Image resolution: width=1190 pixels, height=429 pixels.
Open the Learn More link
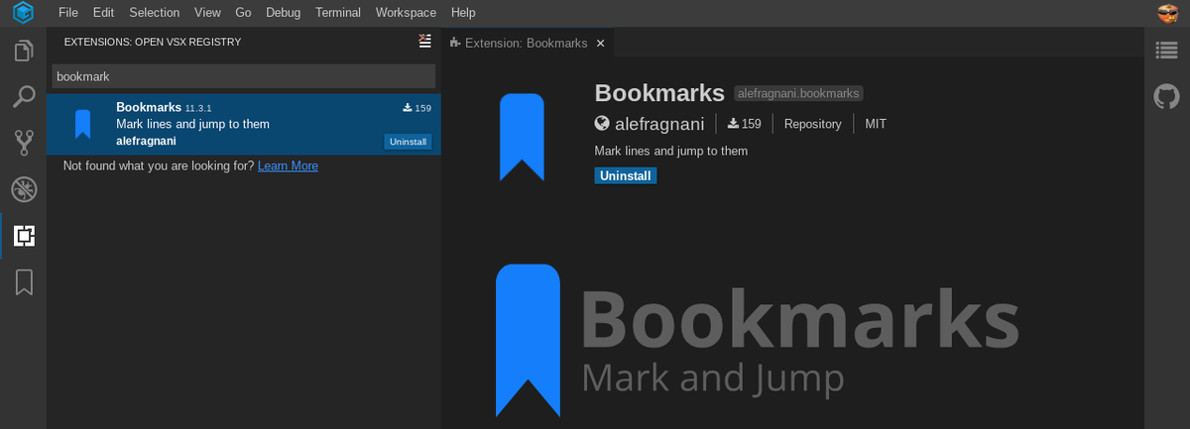click(x=288, y=165)
